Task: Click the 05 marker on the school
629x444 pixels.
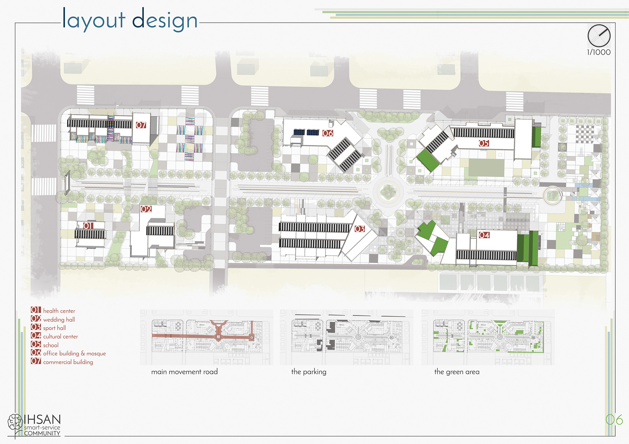Action: click(484, 143)
